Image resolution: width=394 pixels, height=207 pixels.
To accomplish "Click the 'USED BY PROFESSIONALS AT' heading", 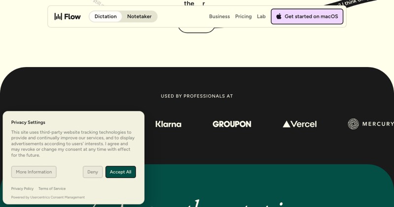I will (x=197, y=96).
